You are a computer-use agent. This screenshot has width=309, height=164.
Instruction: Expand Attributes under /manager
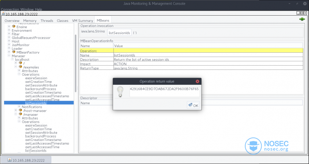[19, 118]
